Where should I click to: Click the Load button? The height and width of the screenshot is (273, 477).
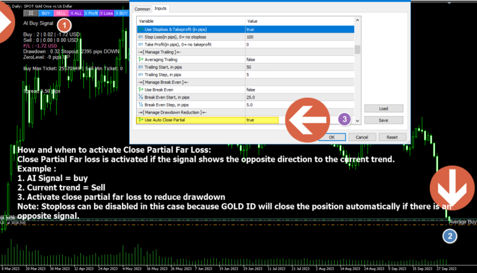[383, 108]
